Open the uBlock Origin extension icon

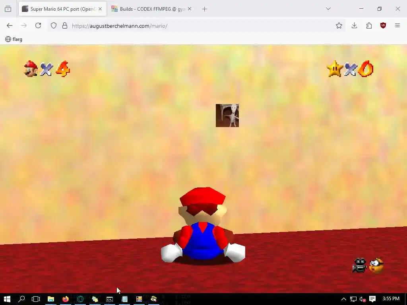tap(383, 25)
